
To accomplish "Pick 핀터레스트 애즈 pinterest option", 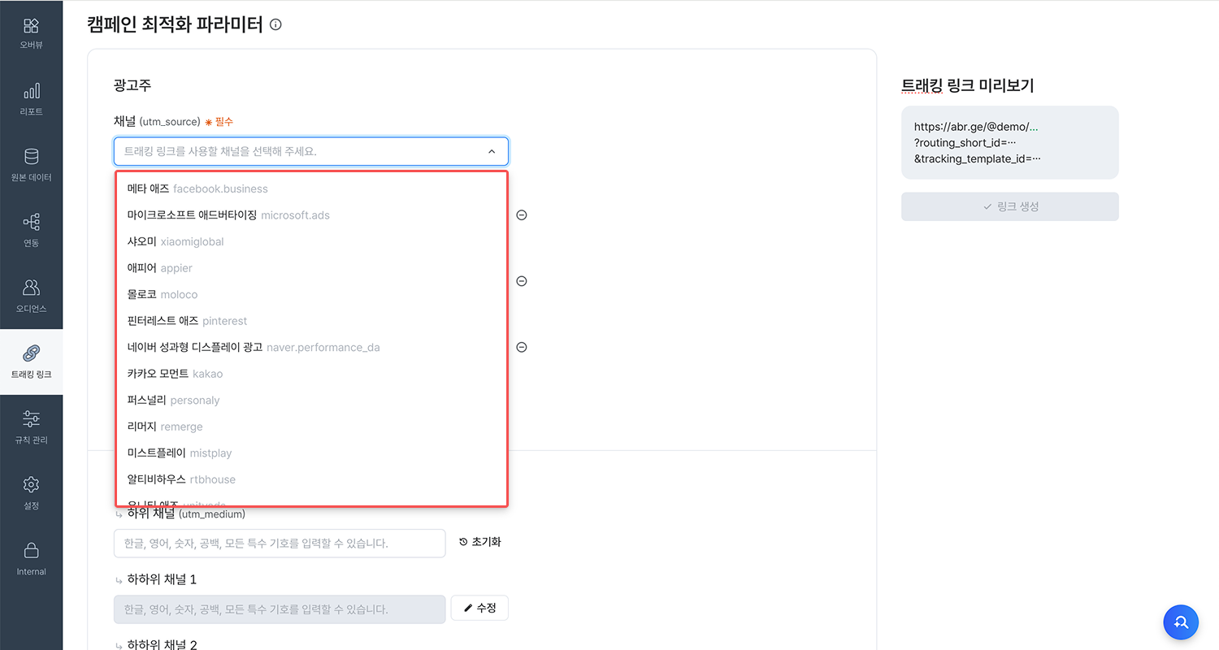I will [311, 321].
